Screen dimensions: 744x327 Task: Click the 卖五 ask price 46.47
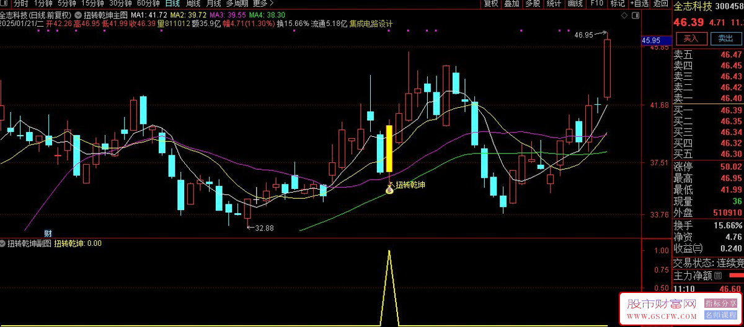pyautogui.click(x=732, y=54)
